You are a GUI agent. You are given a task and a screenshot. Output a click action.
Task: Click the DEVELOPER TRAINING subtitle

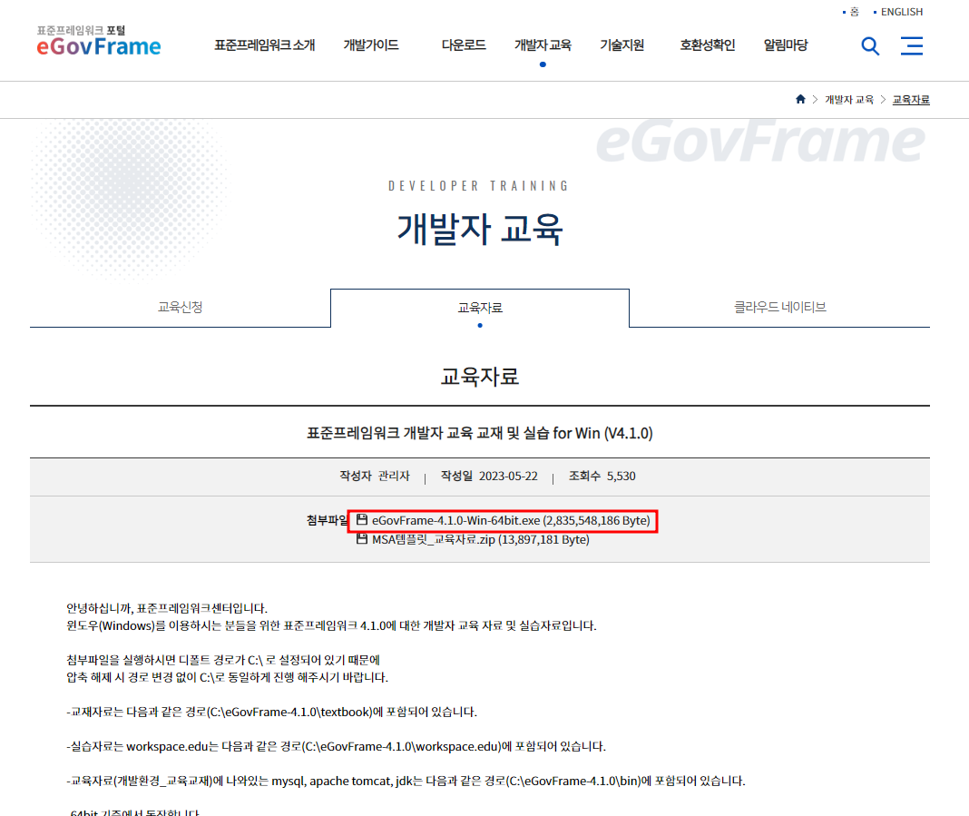point(479,186)
